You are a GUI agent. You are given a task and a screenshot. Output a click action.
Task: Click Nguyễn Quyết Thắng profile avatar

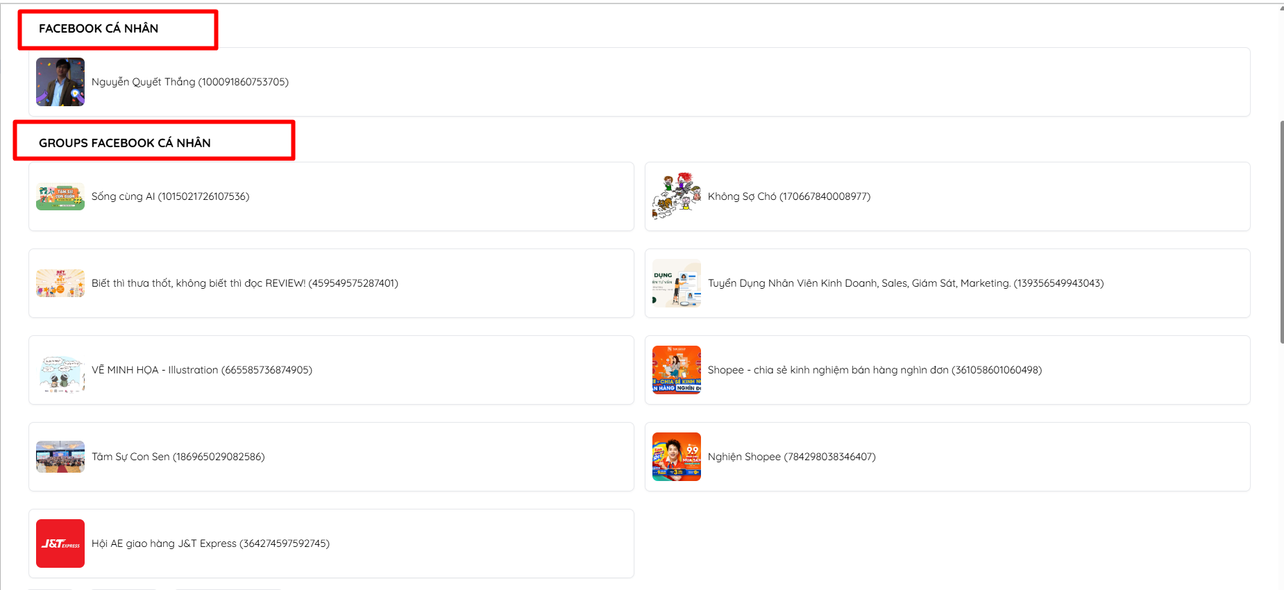(x=60, y=82)
